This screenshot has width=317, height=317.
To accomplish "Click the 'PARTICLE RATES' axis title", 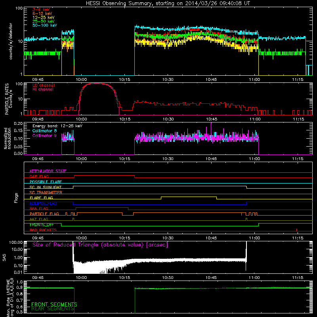I will click(x=7, y=99).
